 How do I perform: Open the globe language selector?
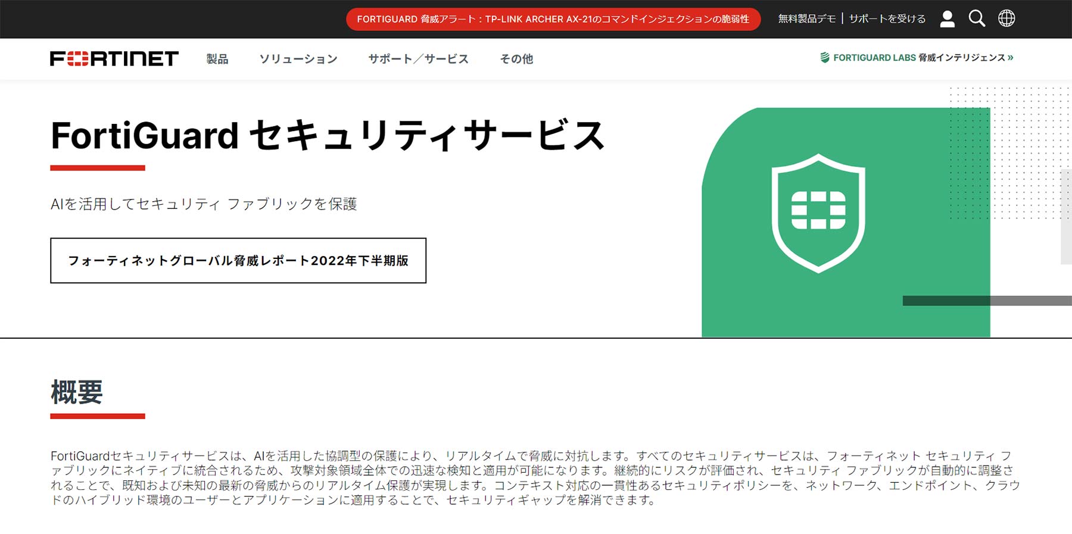click(x=1006, y=18)
